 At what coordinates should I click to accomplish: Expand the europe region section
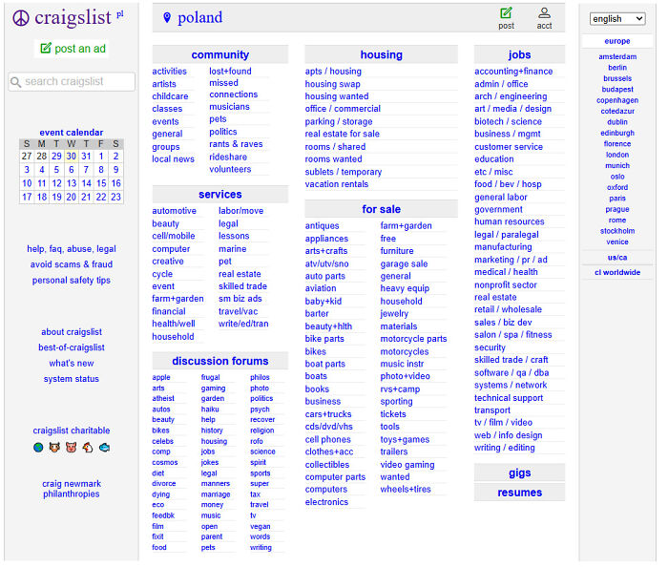pyautogui.click(x=617, y=41)
